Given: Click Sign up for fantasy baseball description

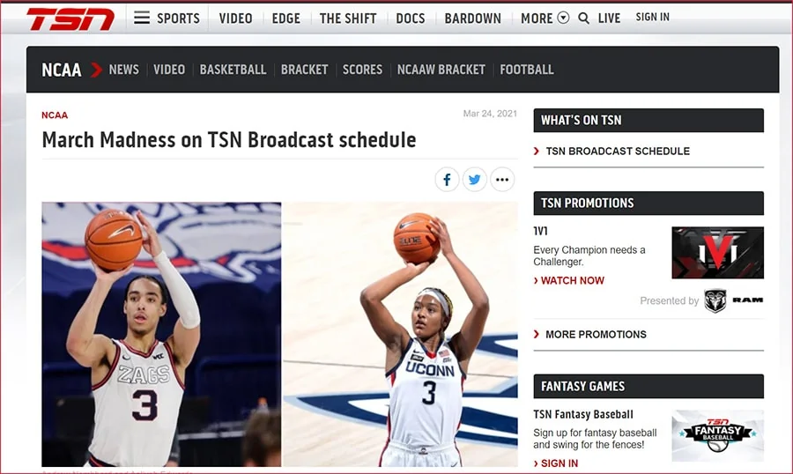Looking at the screenshot, I should pyautogui.click(x=595, y=439).
